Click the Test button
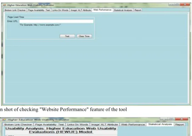Image resolution: width=192 pixels, height=136 pixels. [67, 36]
